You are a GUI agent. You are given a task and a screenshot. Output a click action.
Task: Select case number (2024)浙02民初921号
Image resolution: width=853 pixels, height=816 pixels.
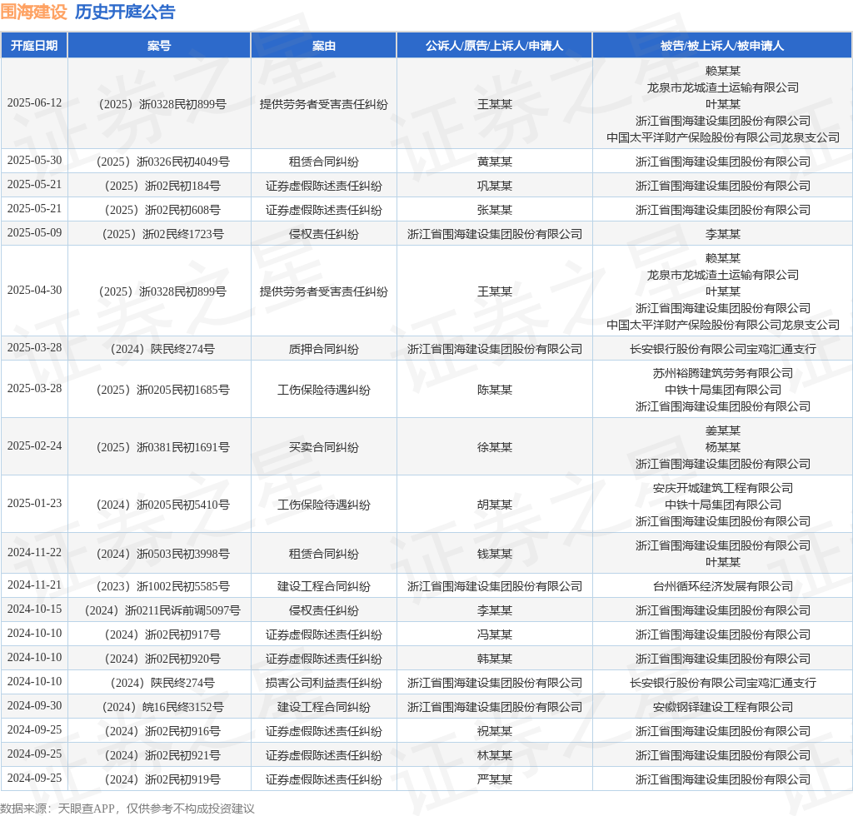click(162, 755)
